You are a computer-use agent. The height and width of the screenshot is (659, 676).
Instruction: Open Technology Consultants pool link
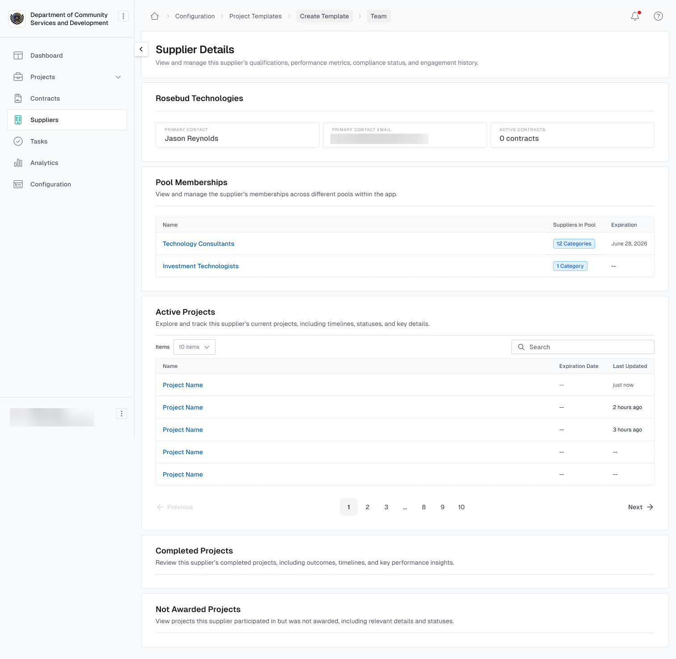pos(199,244)
